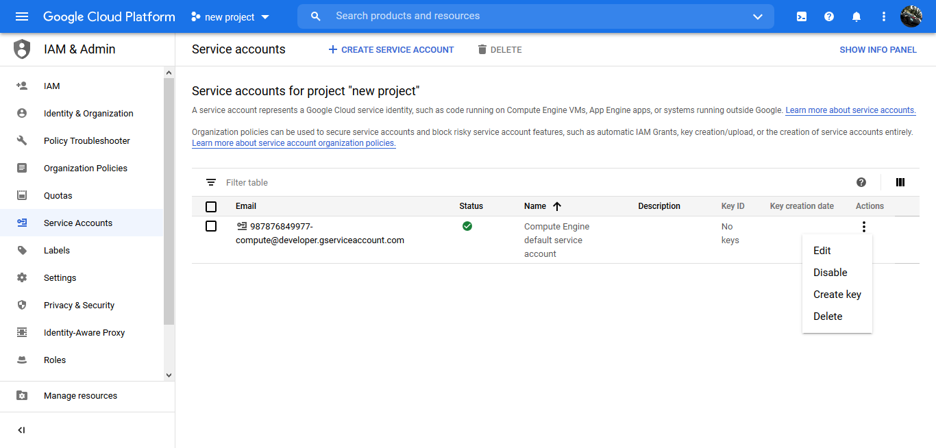The image size is (936, 448).
Task: Click the Identity & Organization person icon
Action: point(22,113)
